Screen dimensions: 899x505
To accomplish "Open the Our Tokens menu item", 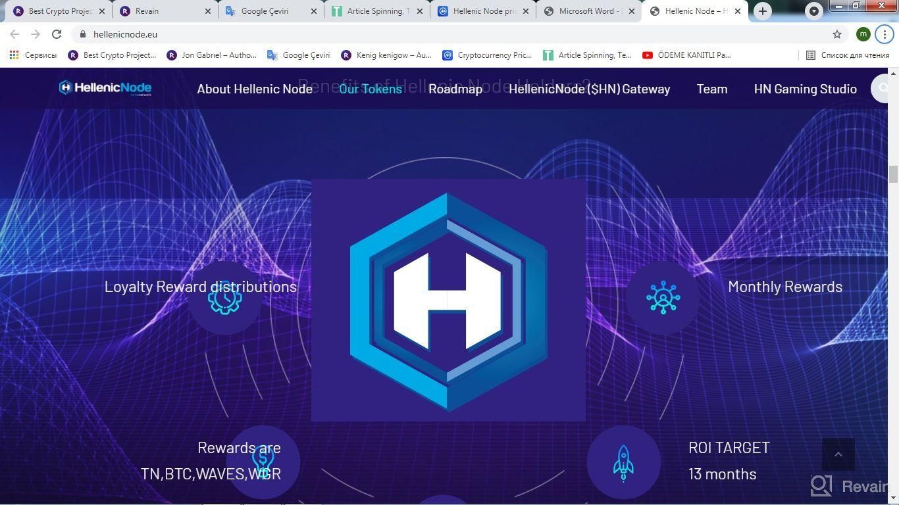I will pos(371,89).
